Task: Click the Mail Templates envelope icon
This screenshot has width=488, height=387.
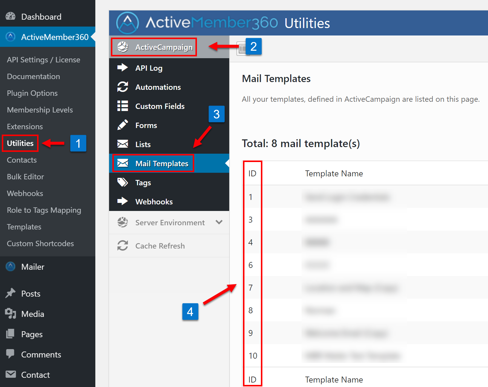Action: click(123, 163)
